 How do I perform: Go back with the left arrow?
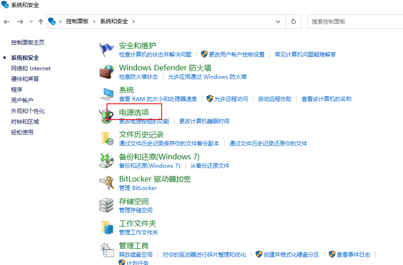point(6,22)
